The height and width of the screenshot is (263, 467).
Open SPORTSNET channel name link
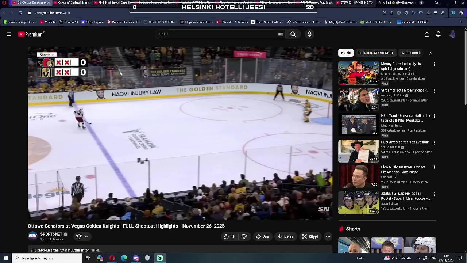[x=51, y=234]
